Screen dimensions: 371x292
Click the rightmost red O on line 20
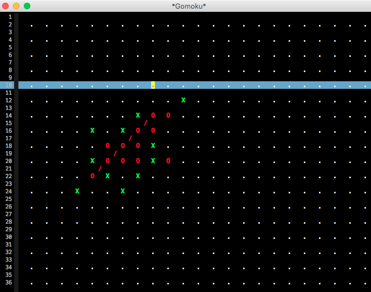(x=168, y=161)
